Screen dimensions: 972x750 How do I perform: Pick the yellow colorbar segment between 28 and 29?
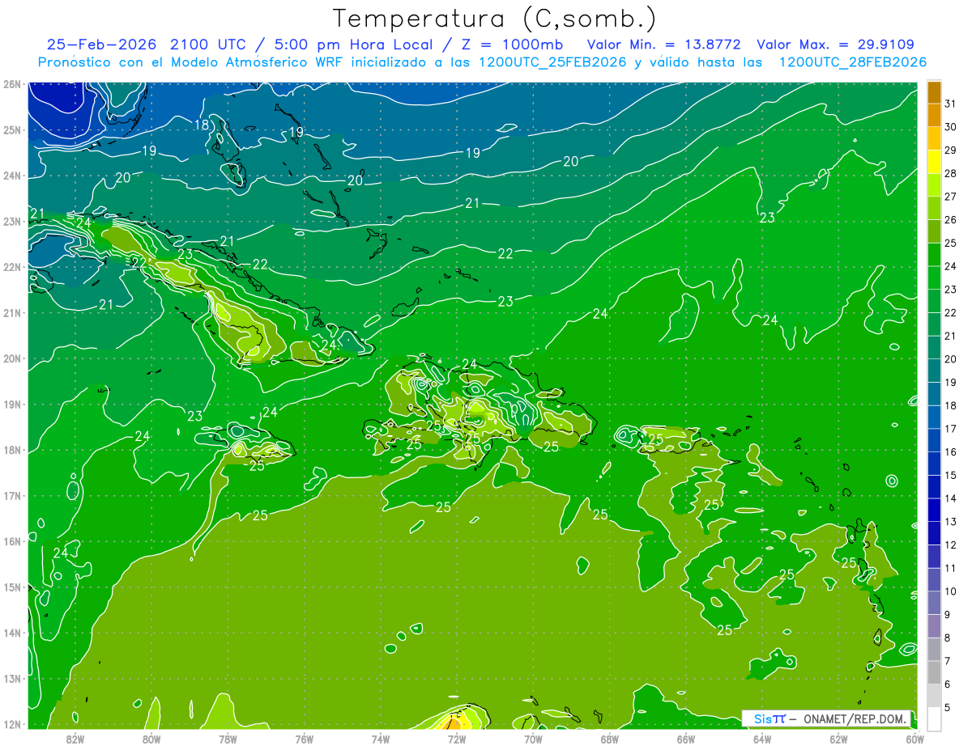click(934, 162)
